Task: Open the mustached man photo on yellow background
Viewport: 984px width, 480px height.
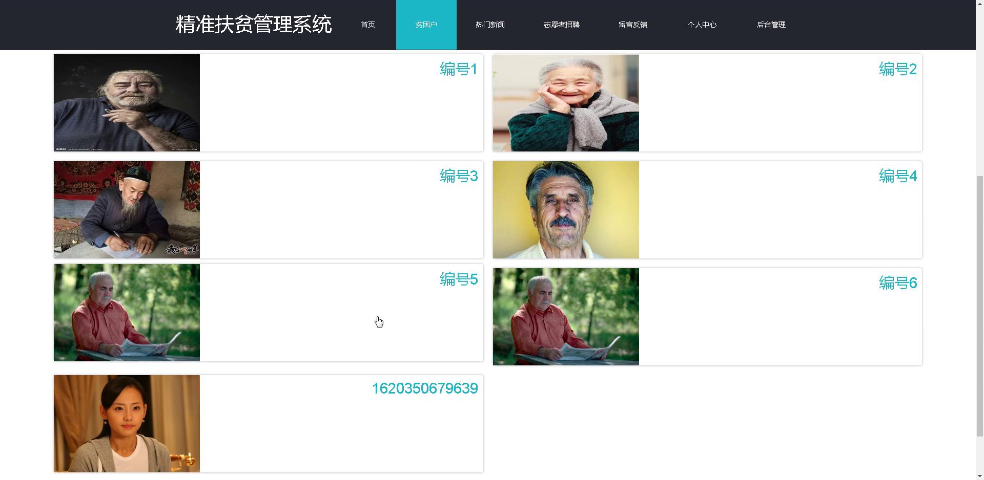Action: point(566,210)
